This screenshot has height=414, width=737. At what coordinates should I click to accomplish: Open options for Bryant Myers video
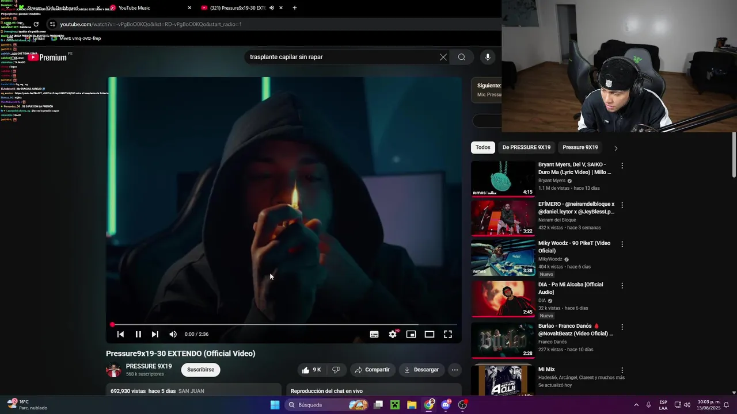622,166
